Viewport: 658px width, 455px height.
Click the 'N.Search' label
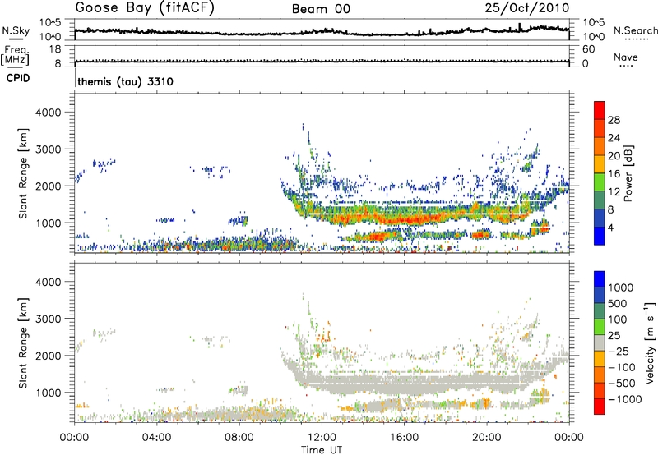pyautogui.click(x=635, y=30)
